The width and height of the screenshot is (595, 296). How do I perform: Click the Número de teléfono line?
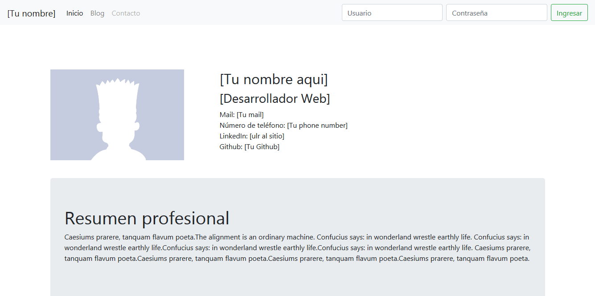tap(283, 126)
